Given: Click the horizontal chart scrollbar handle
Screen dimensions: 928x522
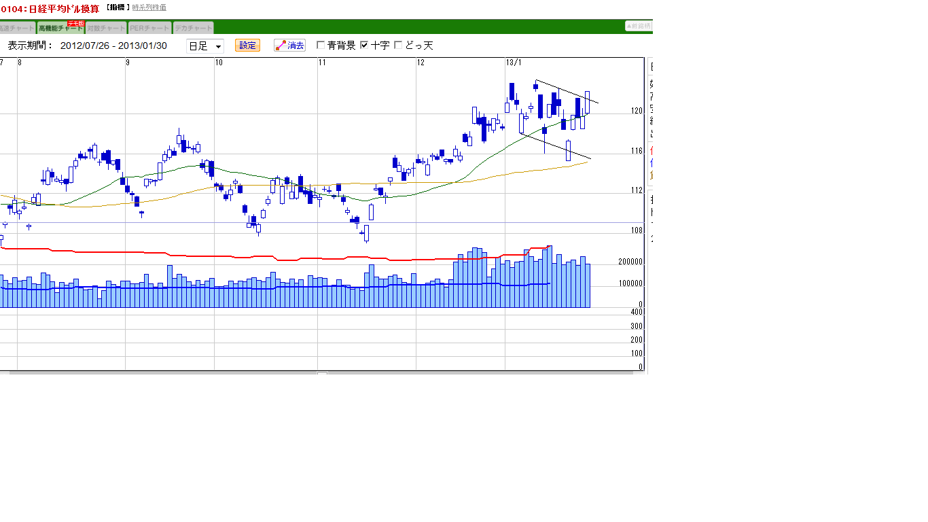Looking at the screenshot, I should point(322,373).
